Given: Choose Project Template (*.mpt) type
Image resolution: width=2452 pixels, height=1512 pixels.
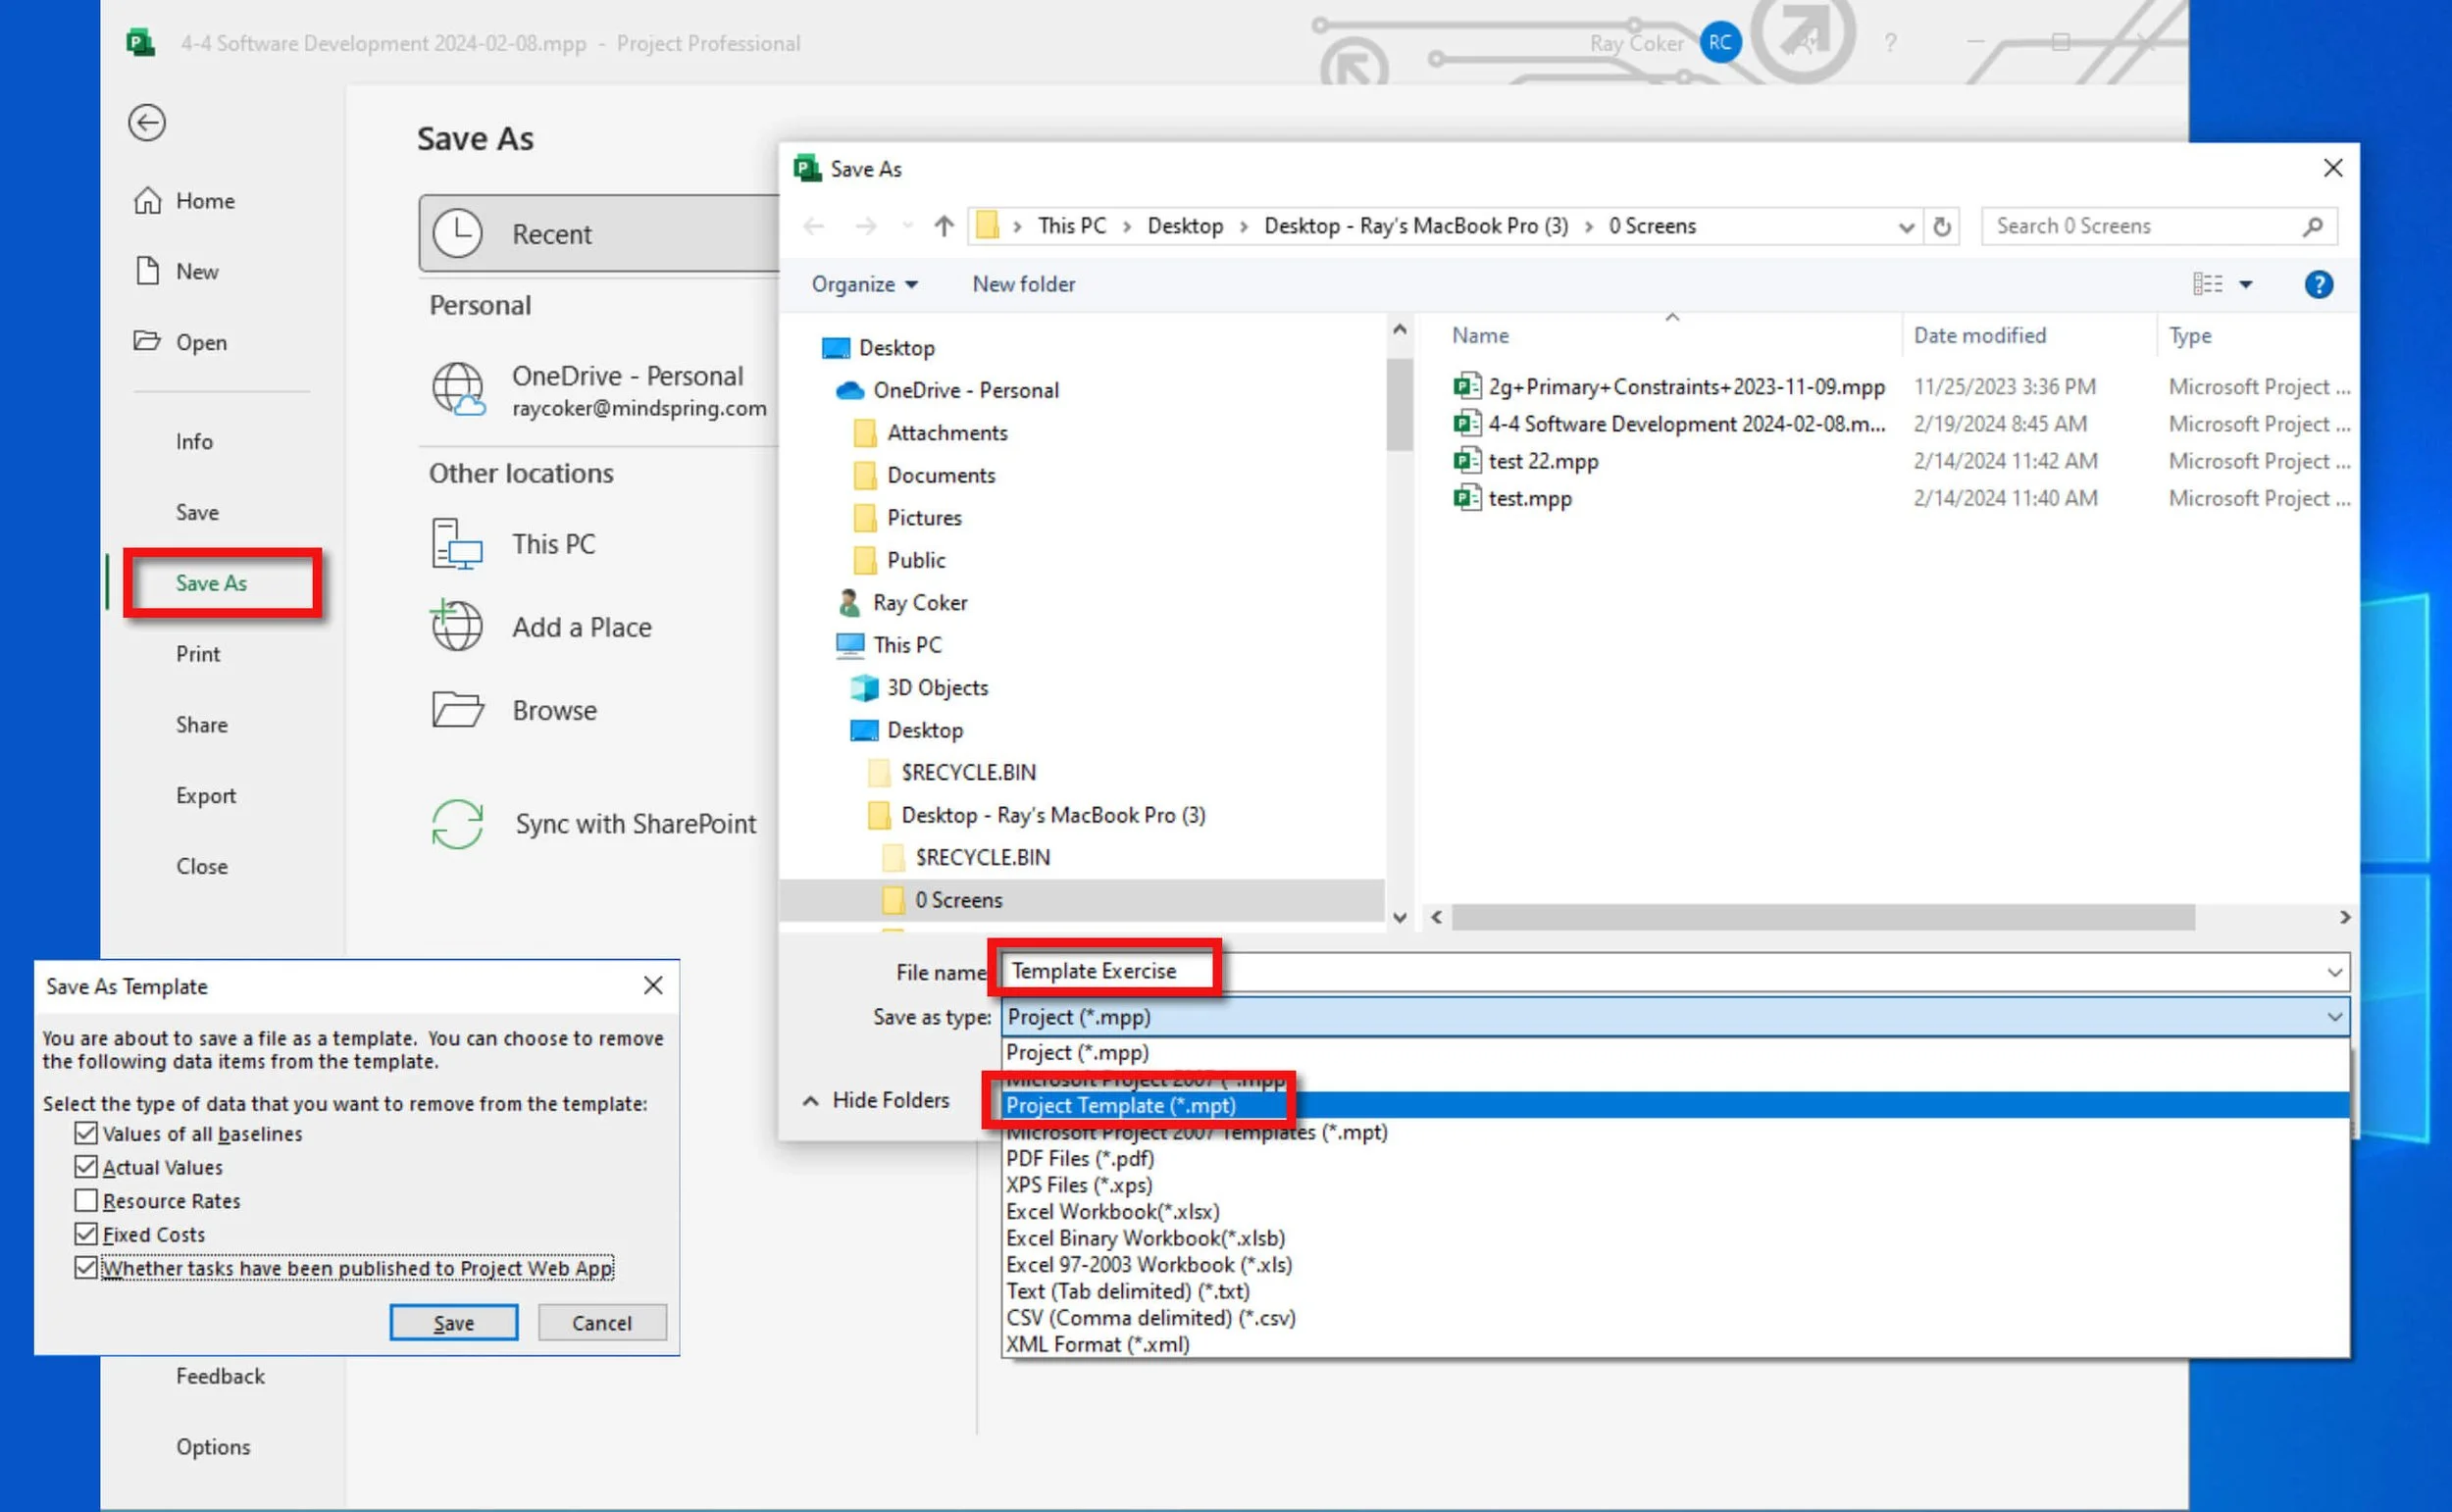Looking at the screenshot, I should coord(1674,1105).
